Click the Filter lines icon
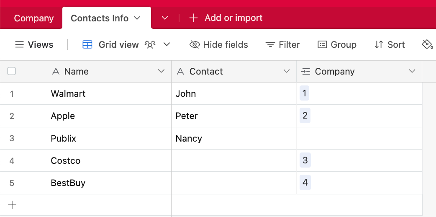This screenshot has width=436, height=217. 270,44
